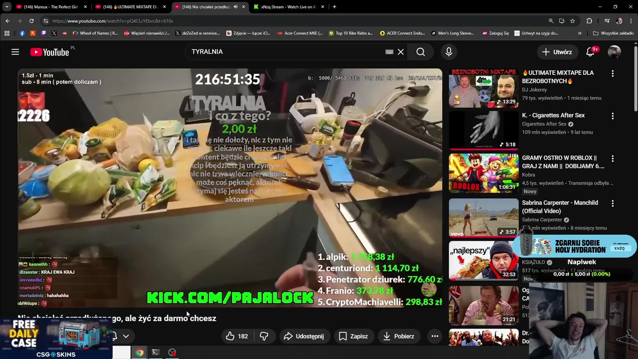Open the terminal app in the taskbar
The image size is (638, 359).
[x=156, y=353]
